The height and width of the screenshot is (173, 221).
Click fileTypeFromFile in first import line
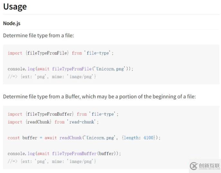[47, 53]
